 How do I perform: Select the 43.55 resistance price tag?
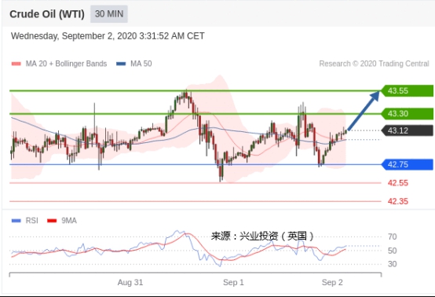pos(408,91)
